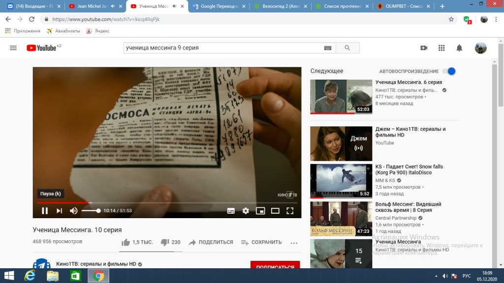Toggle the autoplay switch off
Viewport: 504px width, 283px height.
pos(449,71)
